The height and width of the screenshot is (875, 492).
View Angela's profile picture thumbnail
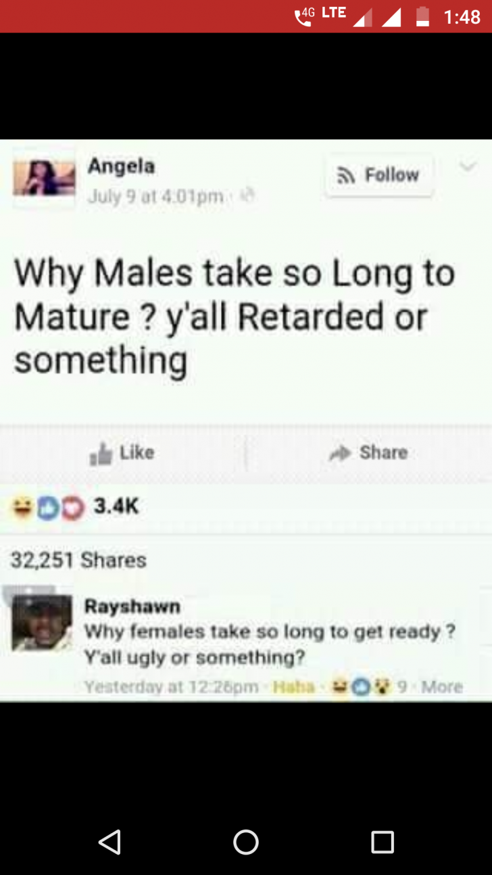coord(44,178)
